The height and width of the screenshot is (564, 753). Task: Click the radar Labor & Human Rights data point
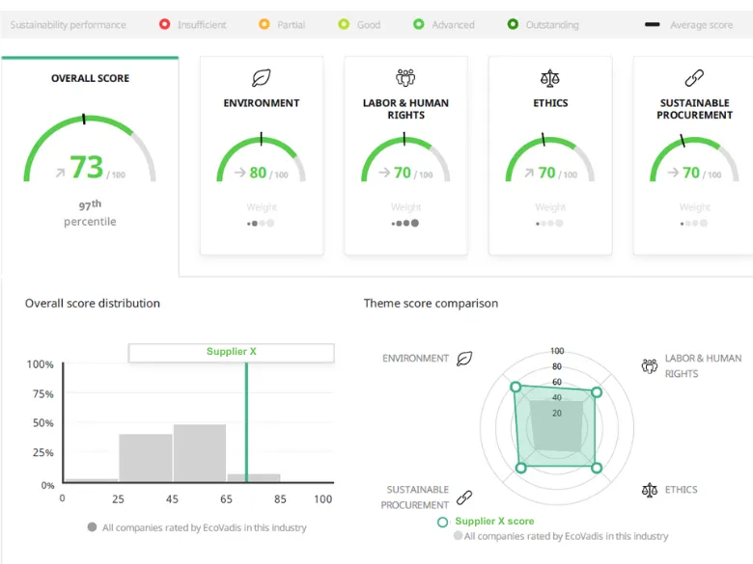tap(597, 392)
